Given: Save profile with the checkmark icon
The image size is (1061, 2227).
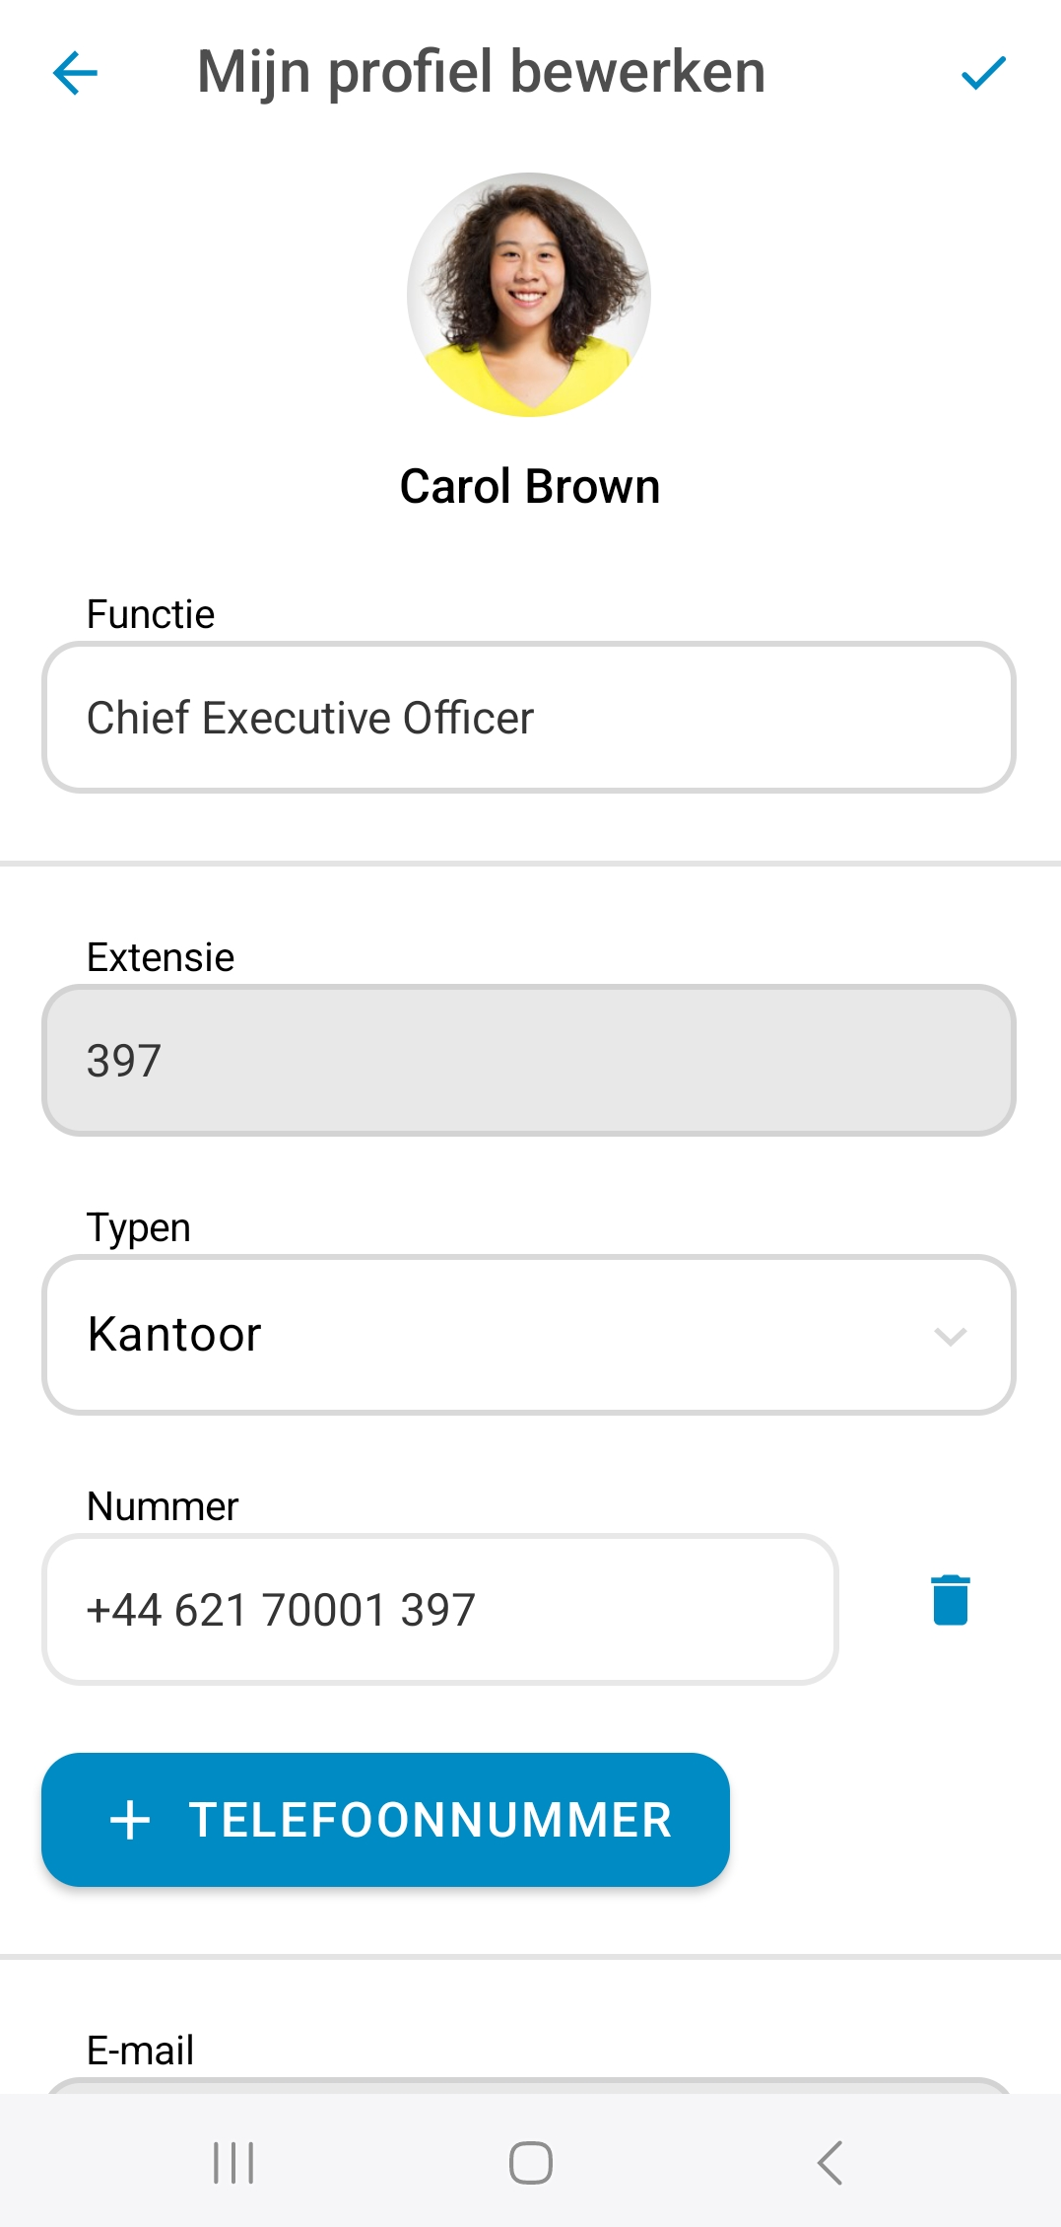Looking at the screenshot, I should (x=982, y=73).
